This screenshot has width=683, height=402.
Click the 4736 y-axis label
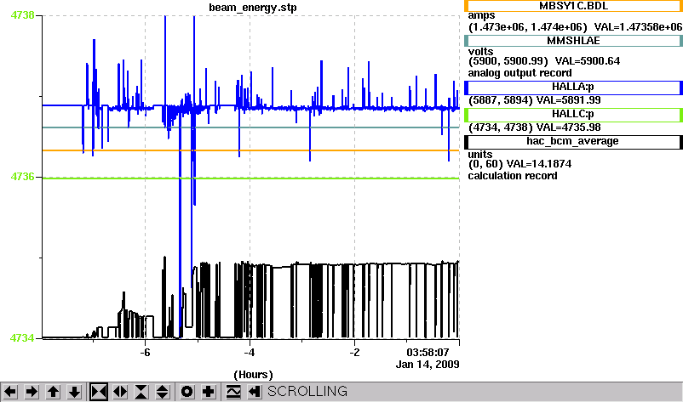click(22, 177)
